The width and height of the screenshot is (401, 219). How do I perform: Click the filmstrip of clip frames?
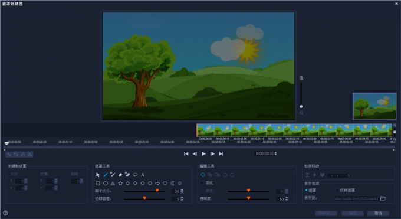tap(294, 130)
